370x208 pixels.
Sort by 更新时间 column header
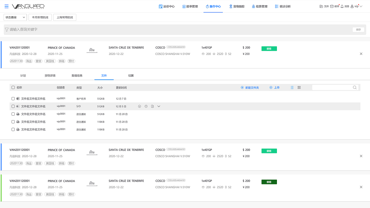point(121,88)
